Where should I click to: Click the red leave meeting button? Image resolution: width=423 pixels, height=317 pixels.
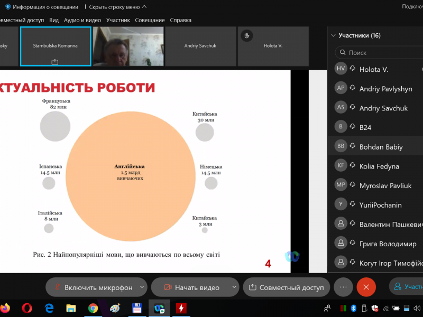click(366, 287)
